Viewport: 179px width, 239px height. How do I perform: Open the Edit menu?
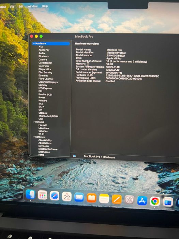click(x=21, y=6)
